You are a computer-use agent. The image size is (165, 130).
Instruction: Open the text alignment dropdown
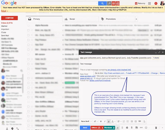click(119, 122)
